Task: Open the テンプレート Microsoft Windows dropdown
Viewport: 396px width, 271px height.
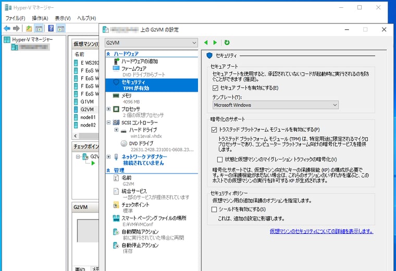Action: (x=275, y=105)
